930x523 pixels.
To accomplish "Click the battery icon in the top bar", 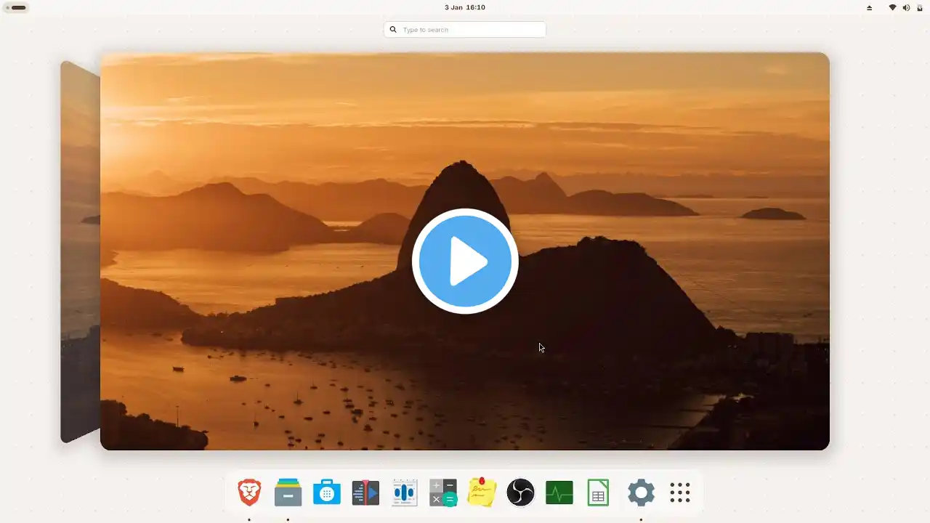I will click(x=920, y=7).
